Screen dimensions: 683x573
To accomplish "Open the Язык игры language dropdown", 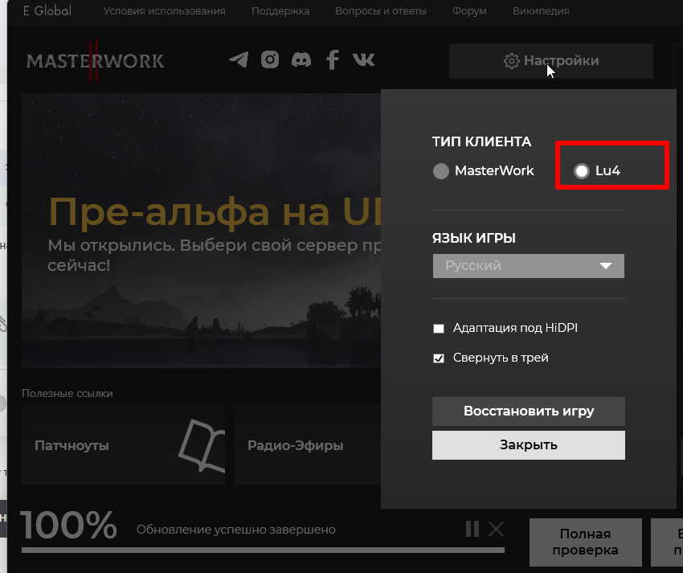I will coord(529,266).
